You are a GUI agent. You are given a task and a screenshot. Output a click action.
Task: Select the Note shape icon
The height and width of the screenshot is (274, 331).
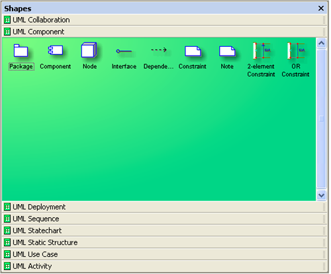(x=227, y=51)
